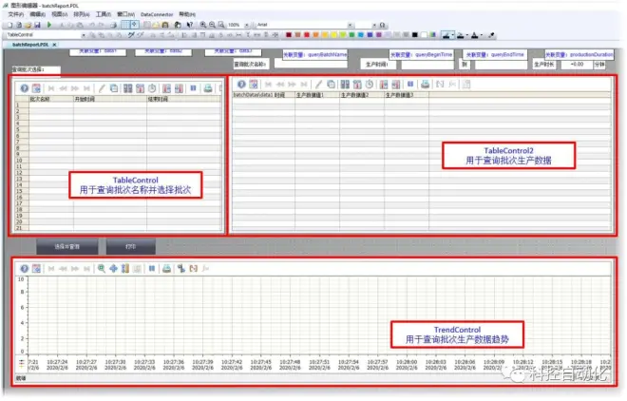Click the Save diskette icon in main toolbar

37,25
